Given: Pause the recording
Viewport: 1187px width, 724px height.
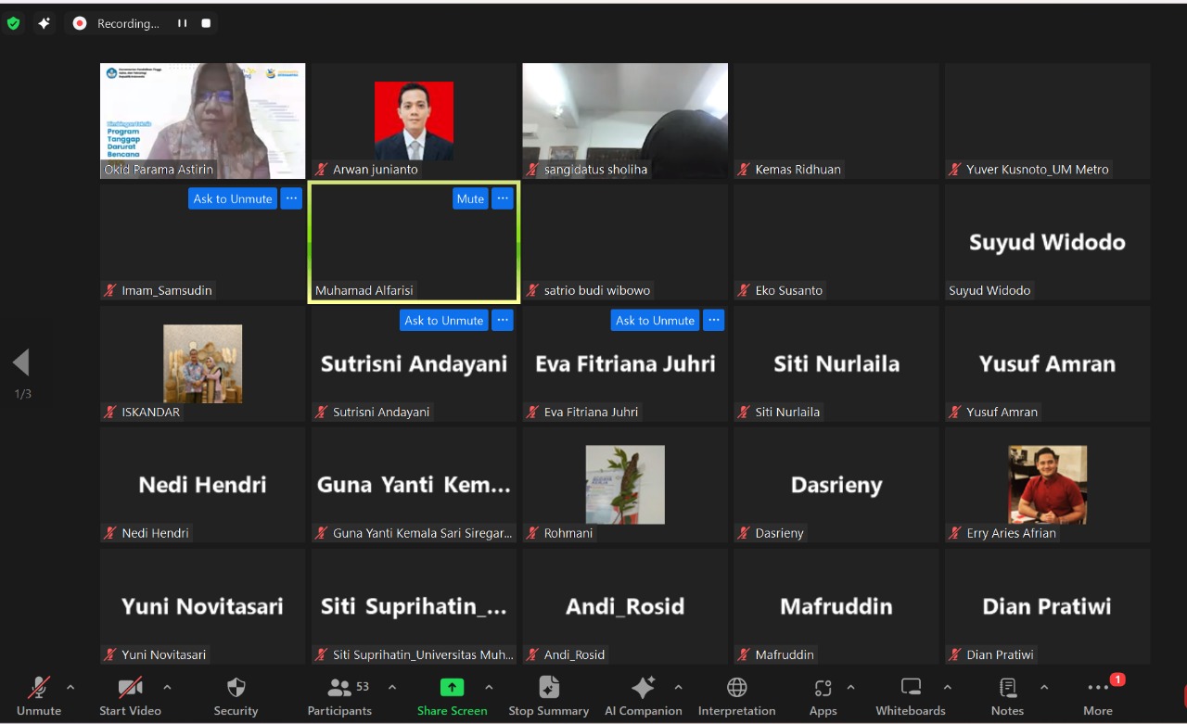Looking at the screenshot, I should pyautogui.click(x=183, y=23).
